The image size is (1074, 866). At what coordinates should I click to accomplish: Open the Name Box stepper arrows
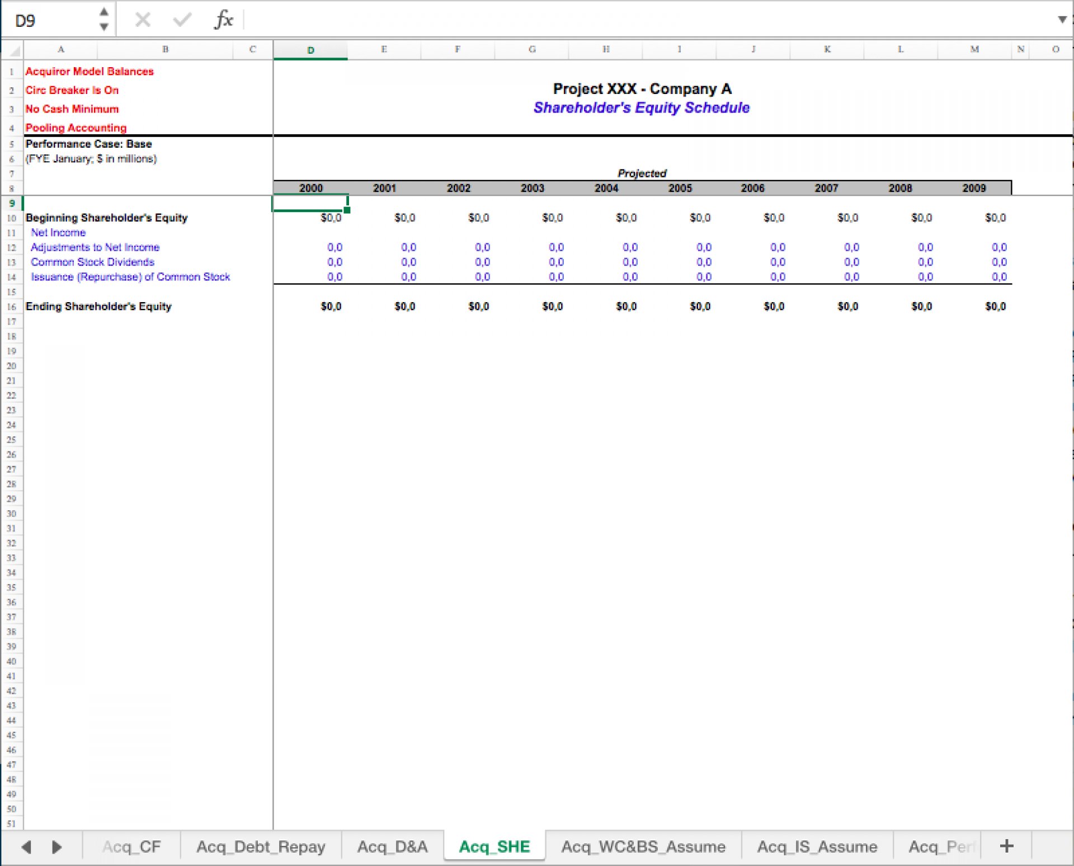(103, 20)
